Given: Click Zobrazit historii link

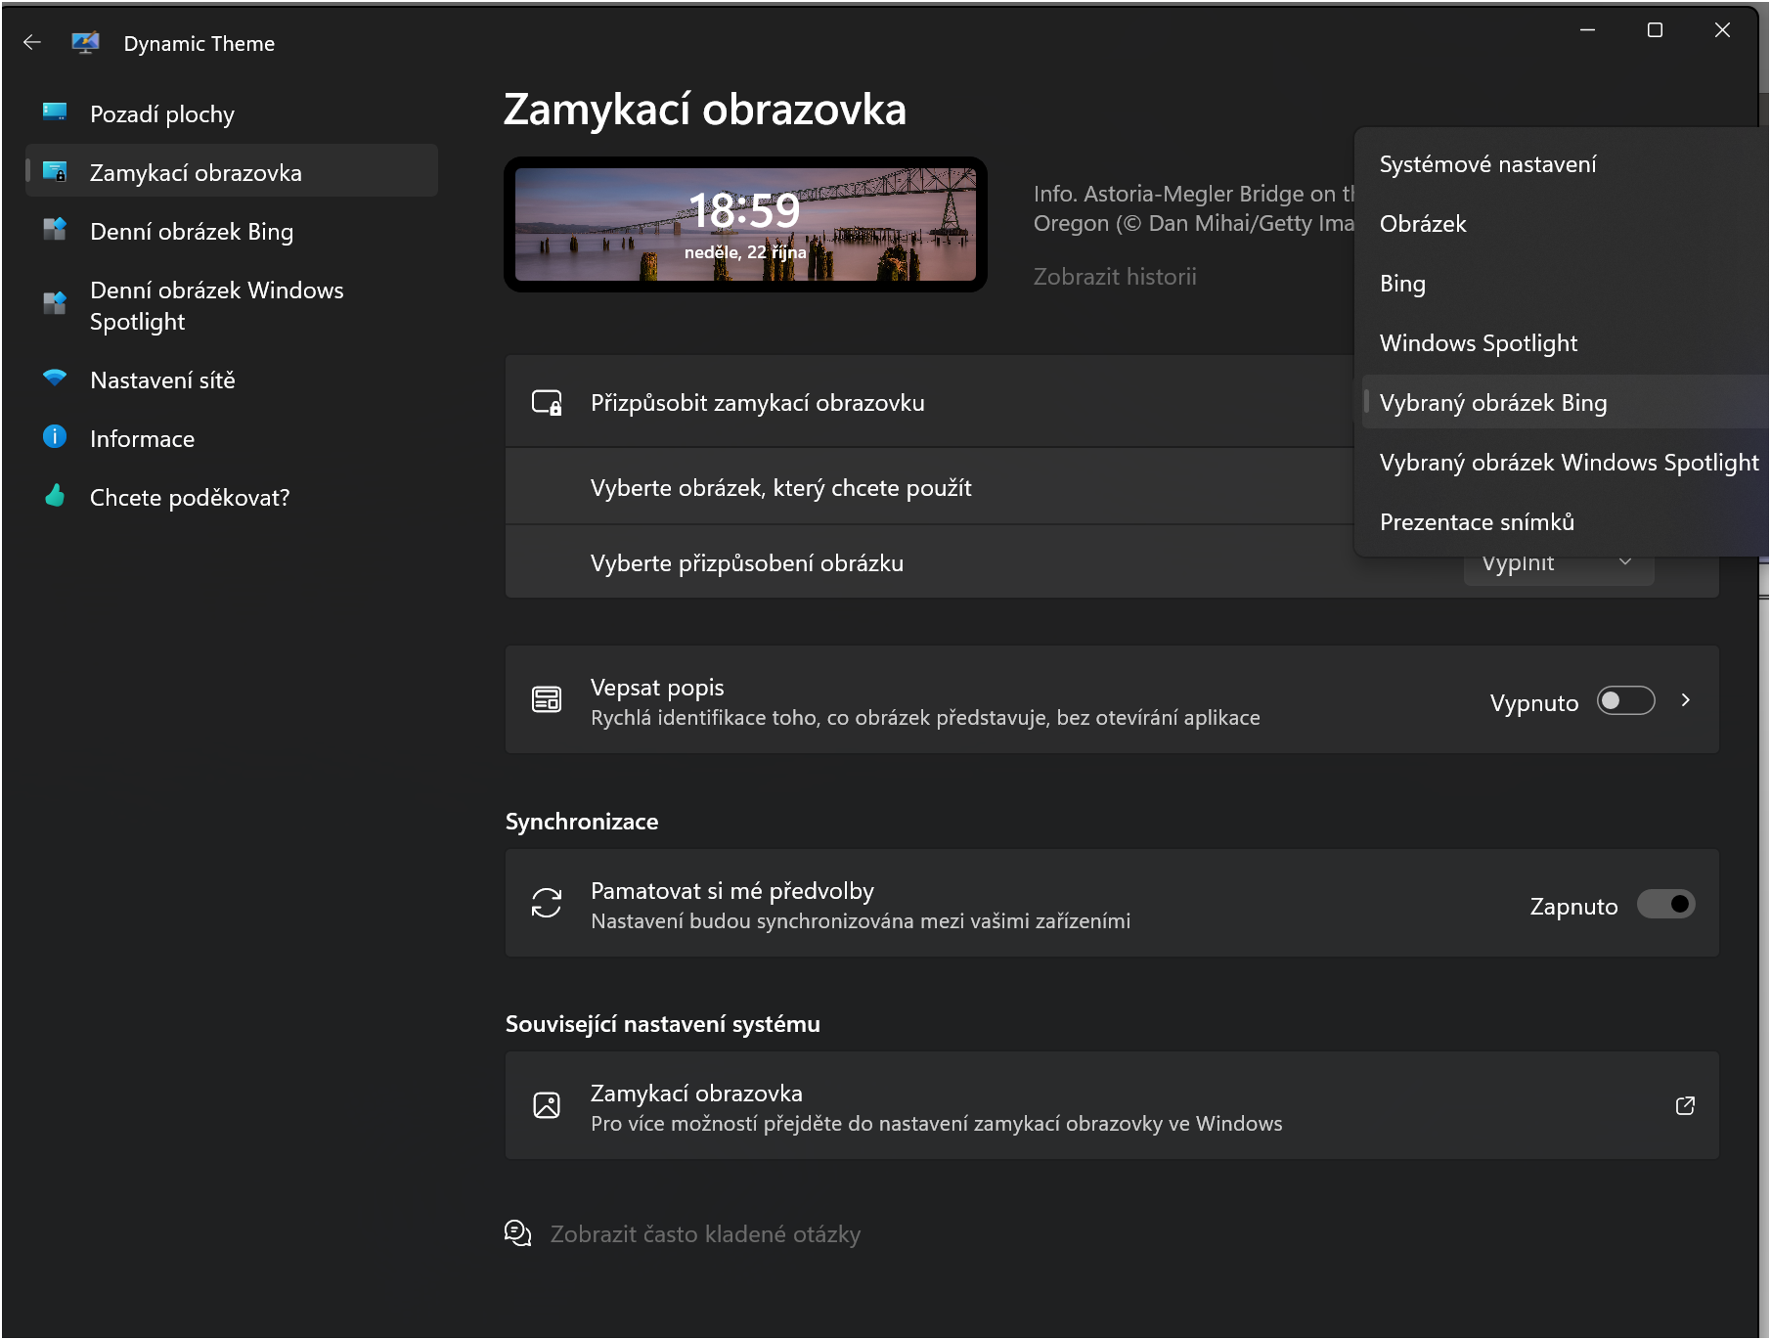Looking at the screenshot, I should point(1114,277).
